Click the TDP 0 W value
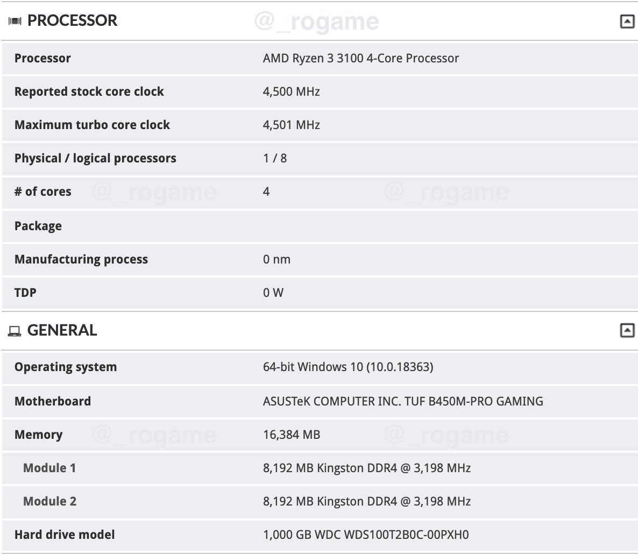This screenshot has width=638, height=555. [273, 293]
